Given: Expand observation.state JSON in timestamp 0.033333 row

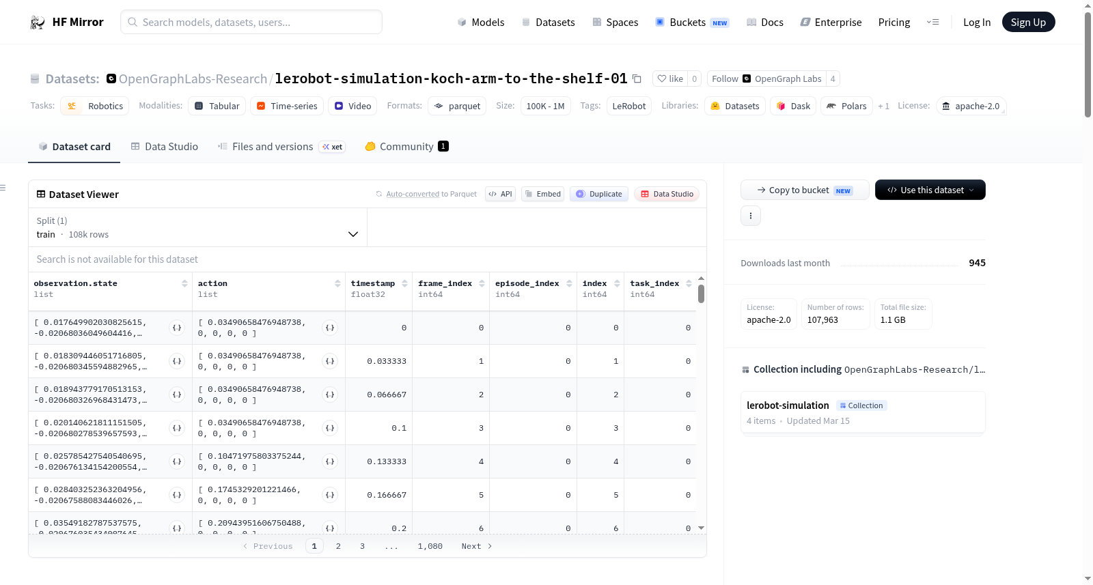Looking at the screenshot, I should [x=177, y=361].
